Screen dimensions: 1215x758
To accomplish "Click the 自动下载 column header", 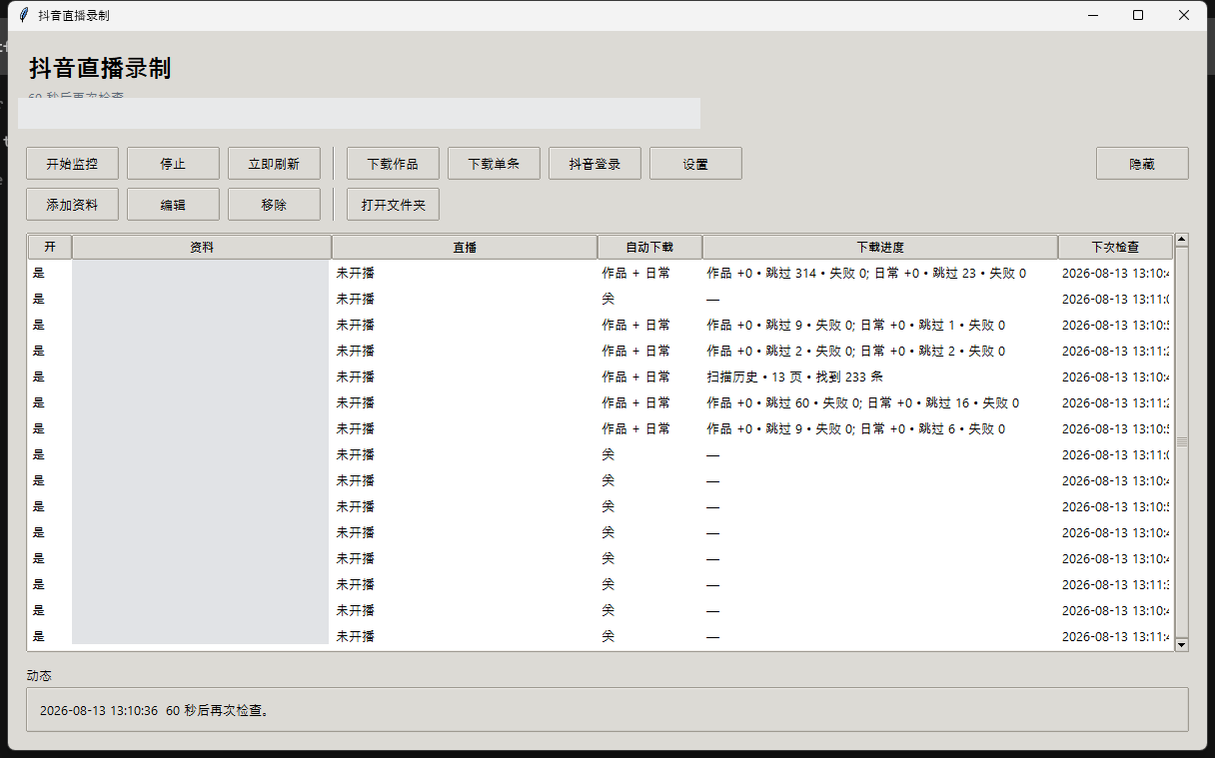I will point(649,247).
